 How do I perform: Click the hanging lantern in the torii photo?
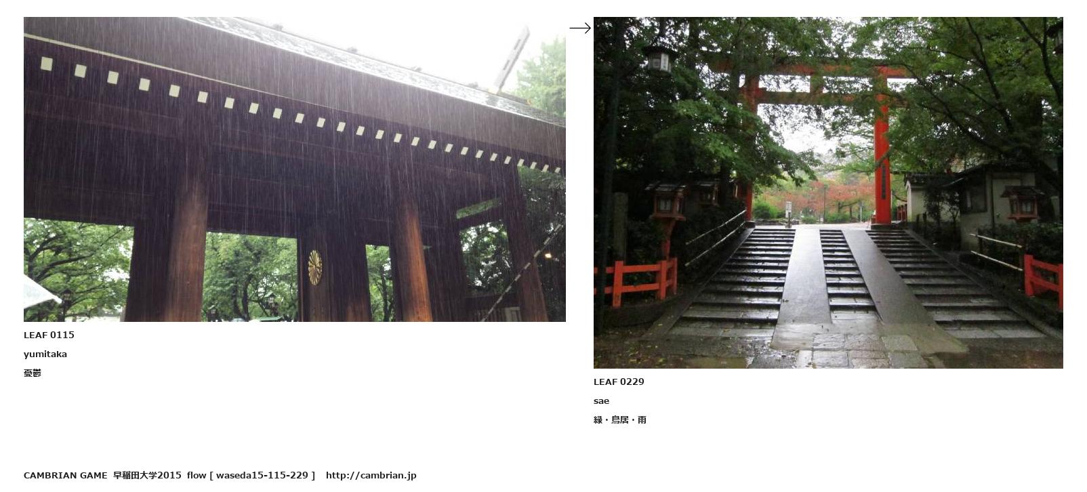(x=659, y=60)
